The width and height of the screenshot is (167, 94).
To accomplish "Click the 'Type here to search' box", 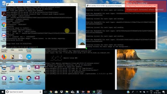I will [24, 92].
